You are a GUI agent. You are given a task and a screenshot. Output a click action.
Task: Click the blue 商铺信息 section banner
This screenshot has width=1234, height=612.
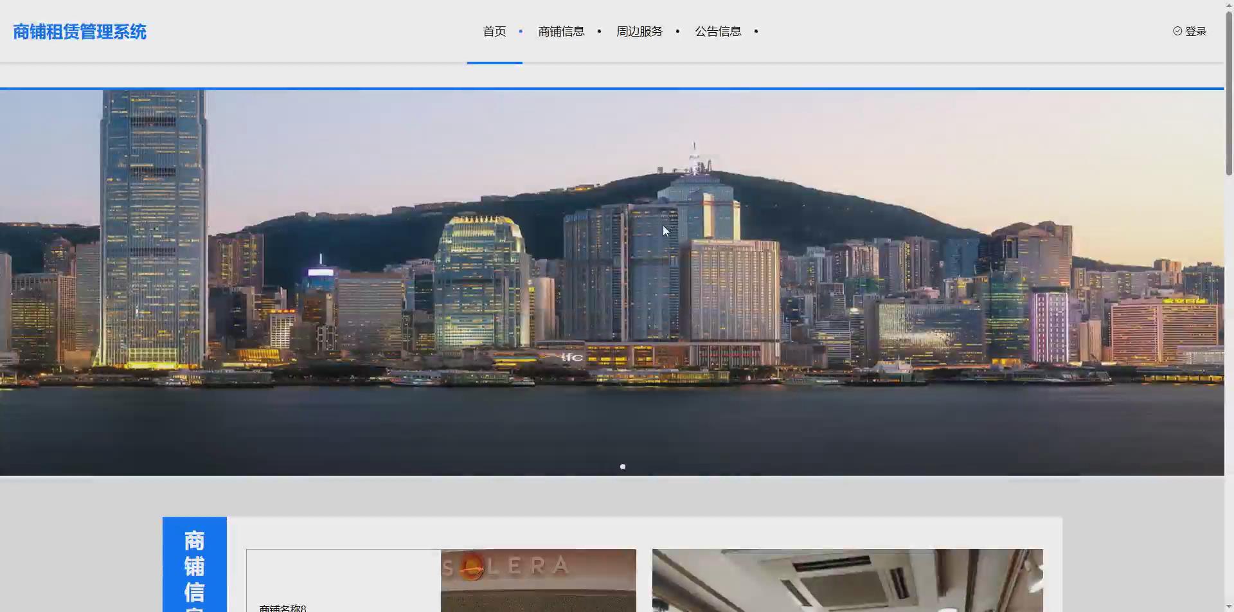[194, 564]
